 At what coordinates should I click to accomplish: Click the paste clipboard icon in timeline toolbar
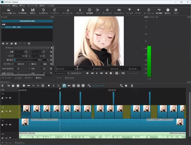18,86
